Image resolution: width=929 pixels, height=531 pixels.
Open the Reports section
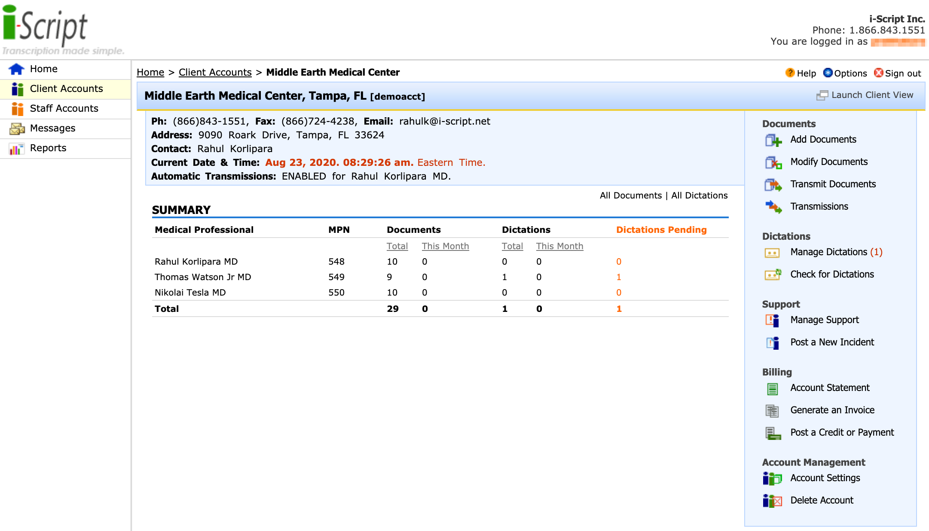[48, 148]
